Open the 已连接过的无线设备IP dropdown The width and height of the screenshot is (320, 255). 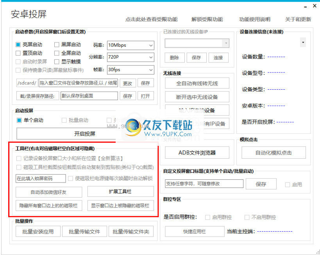coord(197,43)
